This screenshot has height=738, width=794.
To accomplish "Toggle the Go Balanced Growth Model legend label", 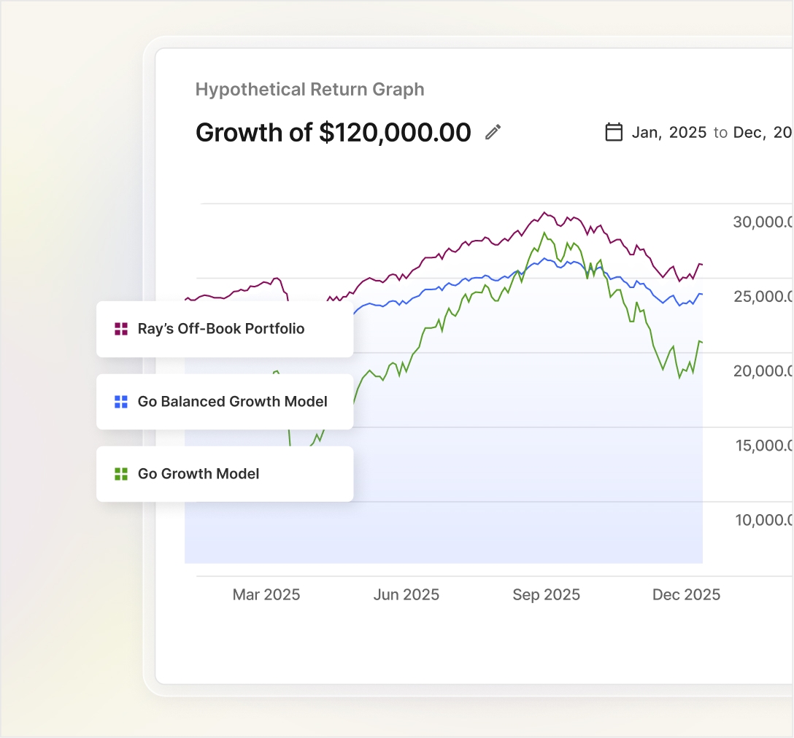I will (x=232, y=402).
